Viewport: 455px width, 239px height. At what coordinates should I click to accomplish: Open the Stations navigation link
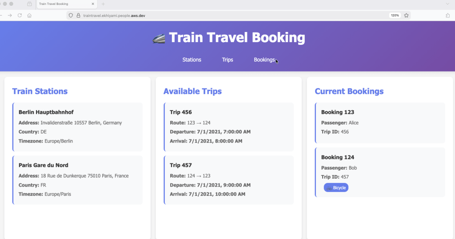pos(192,60)
